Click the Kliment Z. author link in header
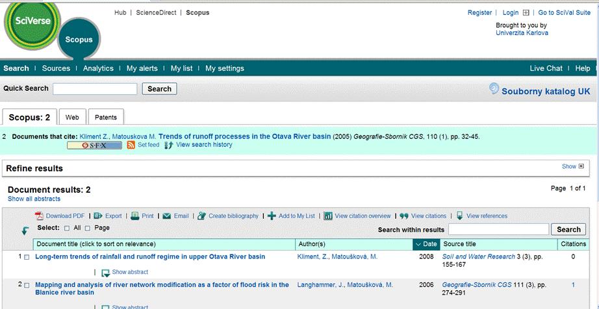The image size is (599, 309). coord(94,136)
